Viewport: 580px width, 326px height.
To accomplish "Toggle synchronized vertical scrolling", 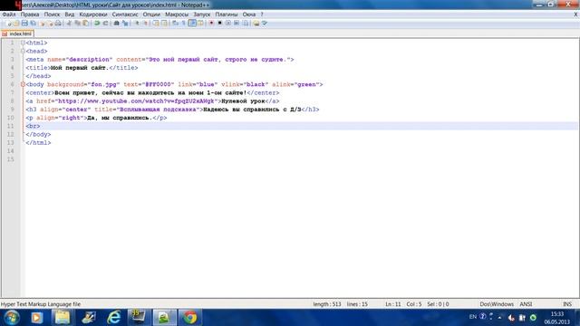I will click(156, 24).
